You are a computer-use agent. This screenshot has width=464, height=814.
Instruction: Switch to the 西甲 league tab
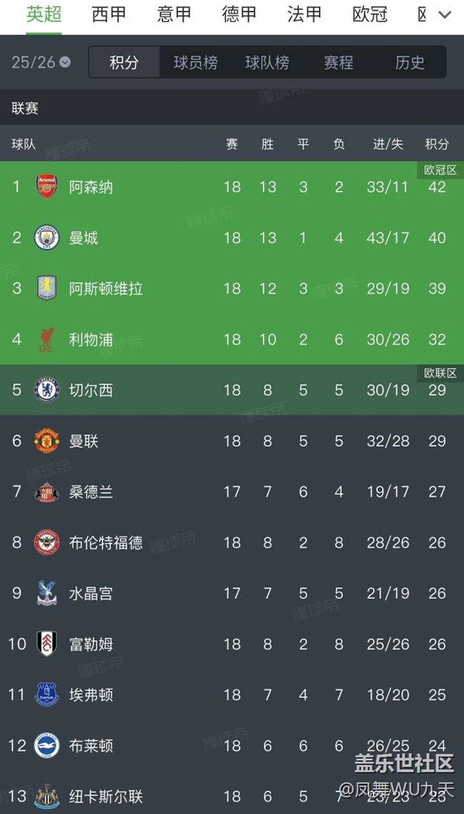pos(109,14)
